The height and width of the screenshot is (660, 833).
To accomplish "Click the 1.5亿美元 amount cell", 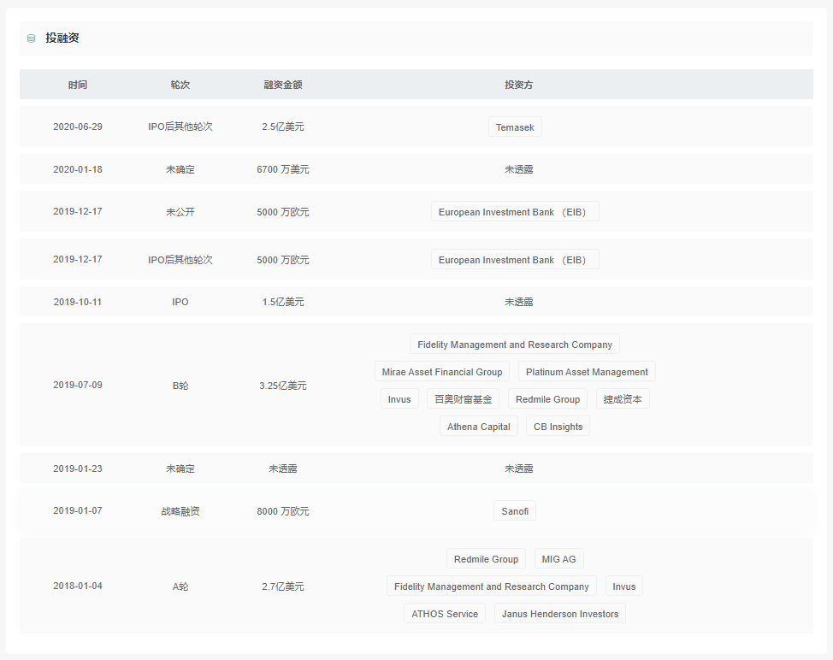I will [x=282, y=302].
